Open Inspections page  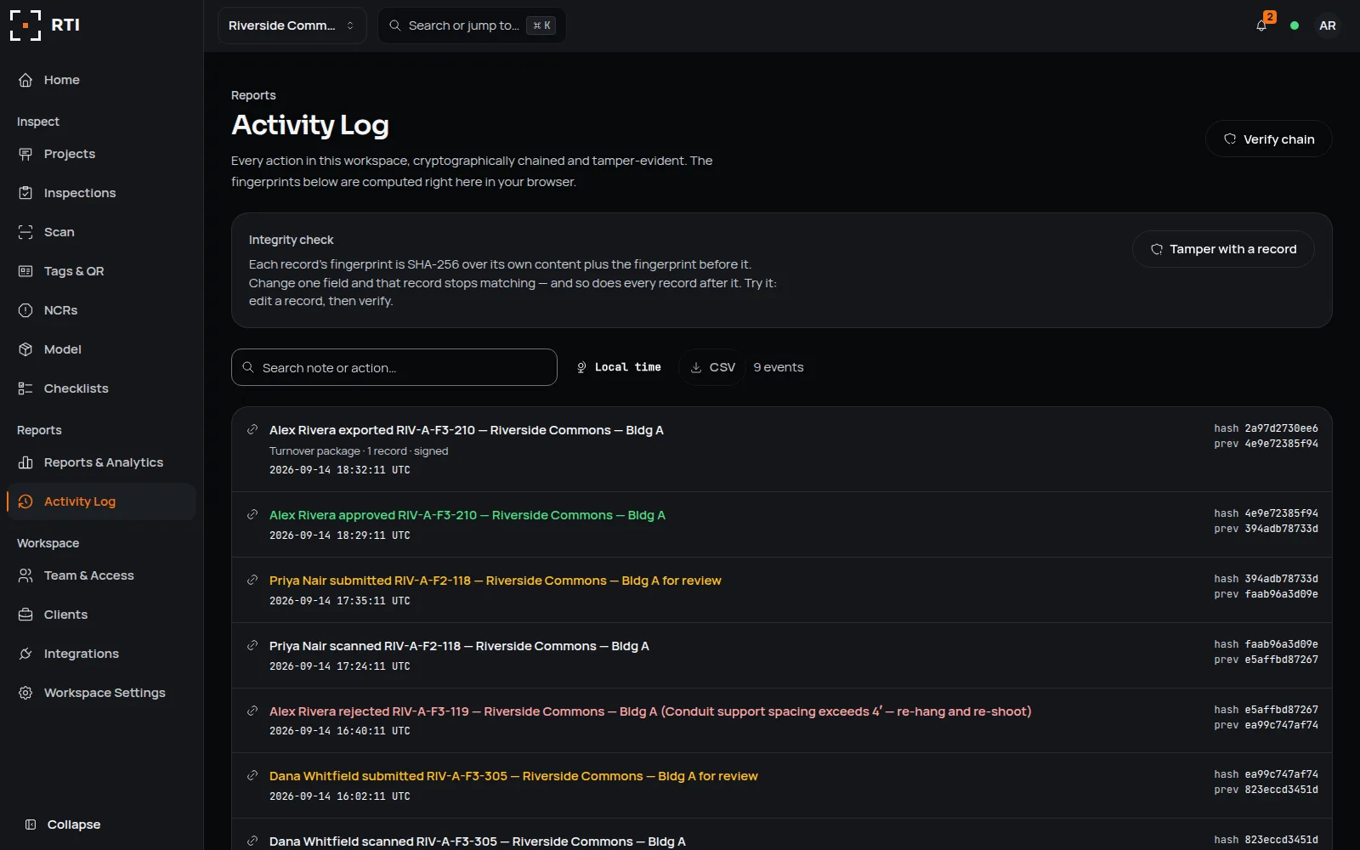[x=101, y=193]
